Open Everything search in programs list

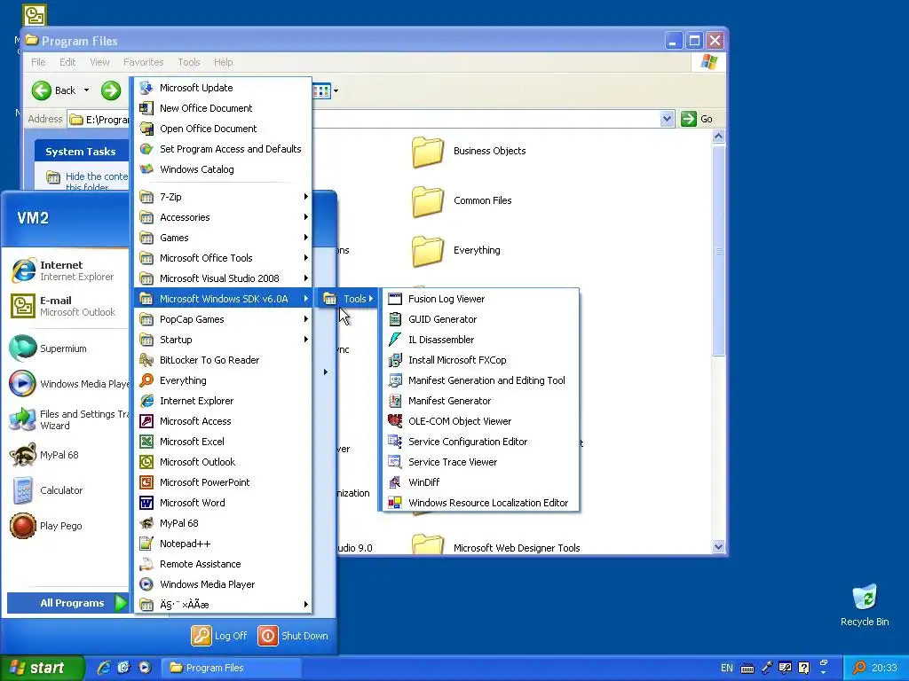(224, 380)
